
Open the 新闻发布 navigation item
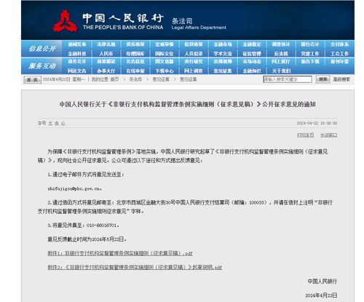[77, 44]
